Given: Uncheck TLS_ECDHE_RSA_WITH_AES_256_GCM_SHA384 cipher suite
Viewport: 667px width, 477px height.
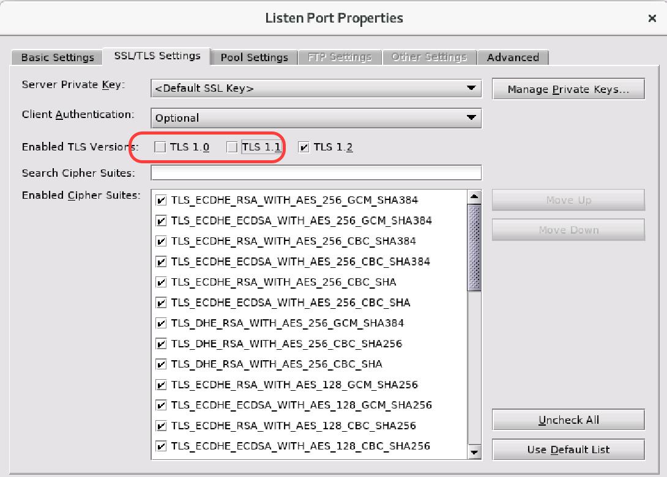Looking at the screenshot, I should (161, 200).
